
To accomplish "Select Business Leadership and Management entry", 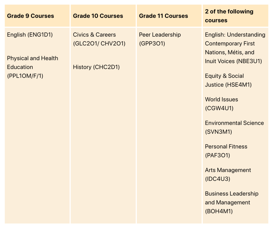I will (232, 203).
